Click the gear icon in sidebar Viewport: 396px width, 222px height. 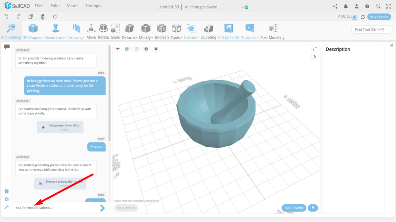7,199
